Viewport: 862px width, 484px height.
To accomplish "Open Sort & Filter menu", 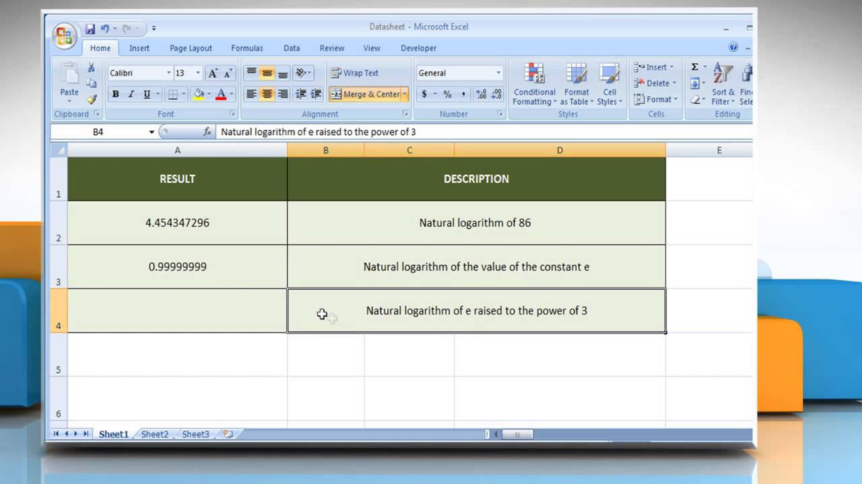I will (723, 84).
